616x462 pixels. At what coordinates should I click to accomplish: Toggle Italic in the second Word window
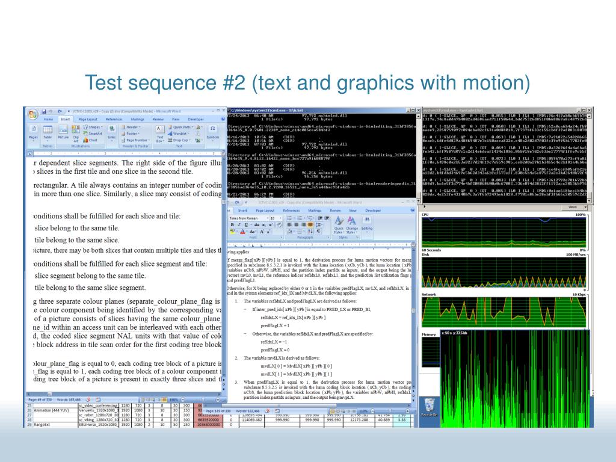239,225
